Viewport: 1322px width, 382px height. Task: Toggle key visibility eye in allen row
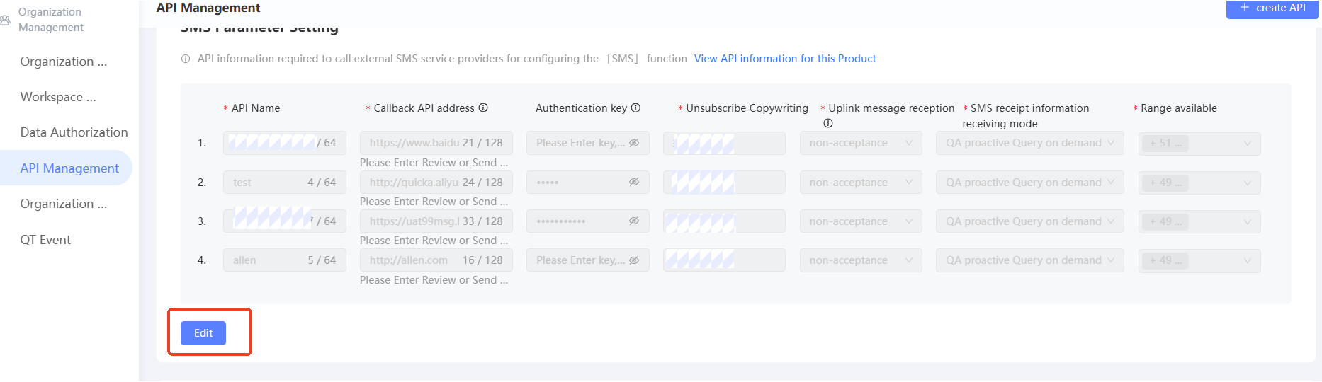click(x=634, y=260)
